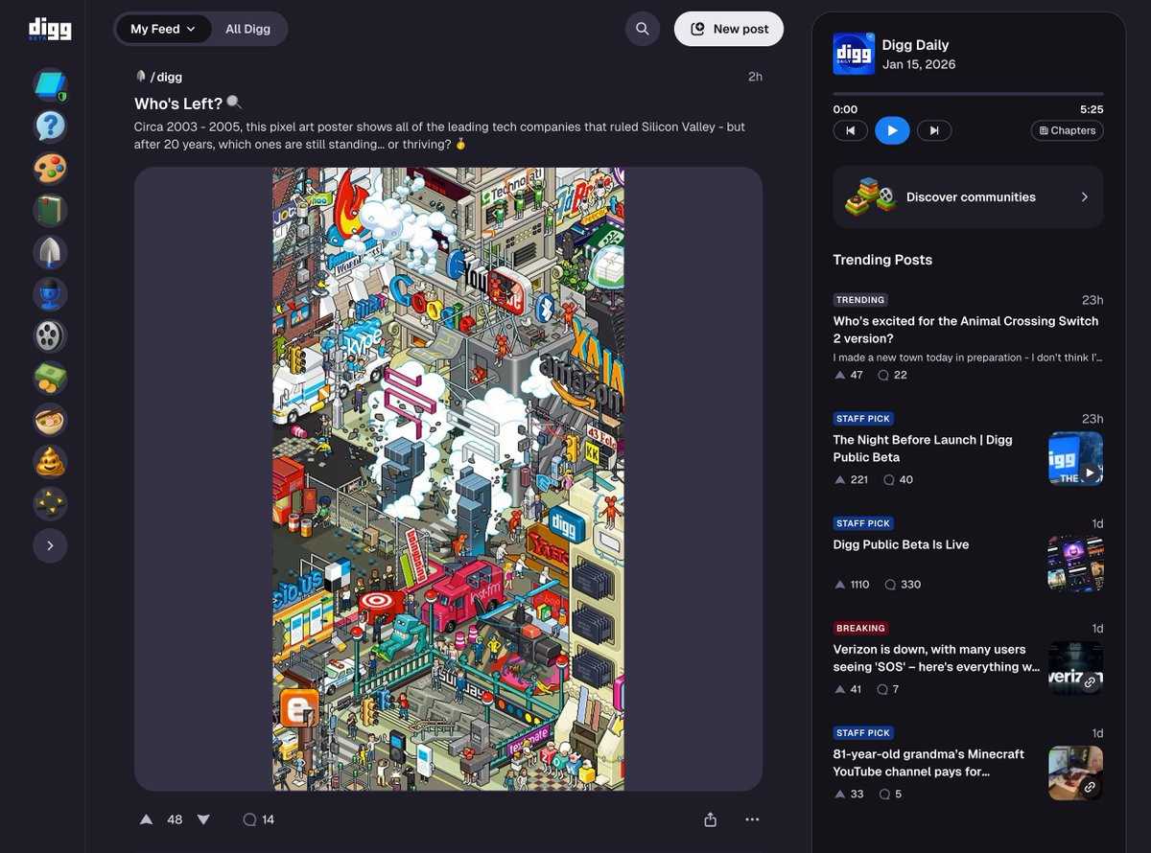Image resolution: width=1151 pixels, height=853 pixels.
Task: Share the Who's Left? post
Action: (711, 819)
